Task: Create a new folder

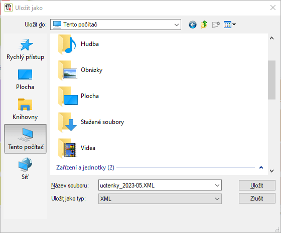Action: pos(216,24)
